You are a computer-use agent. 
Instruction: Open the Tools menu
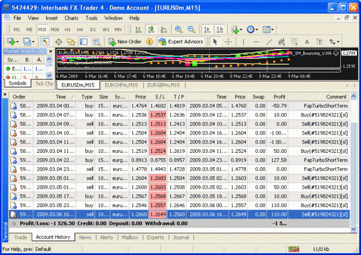tap(91, 18)
